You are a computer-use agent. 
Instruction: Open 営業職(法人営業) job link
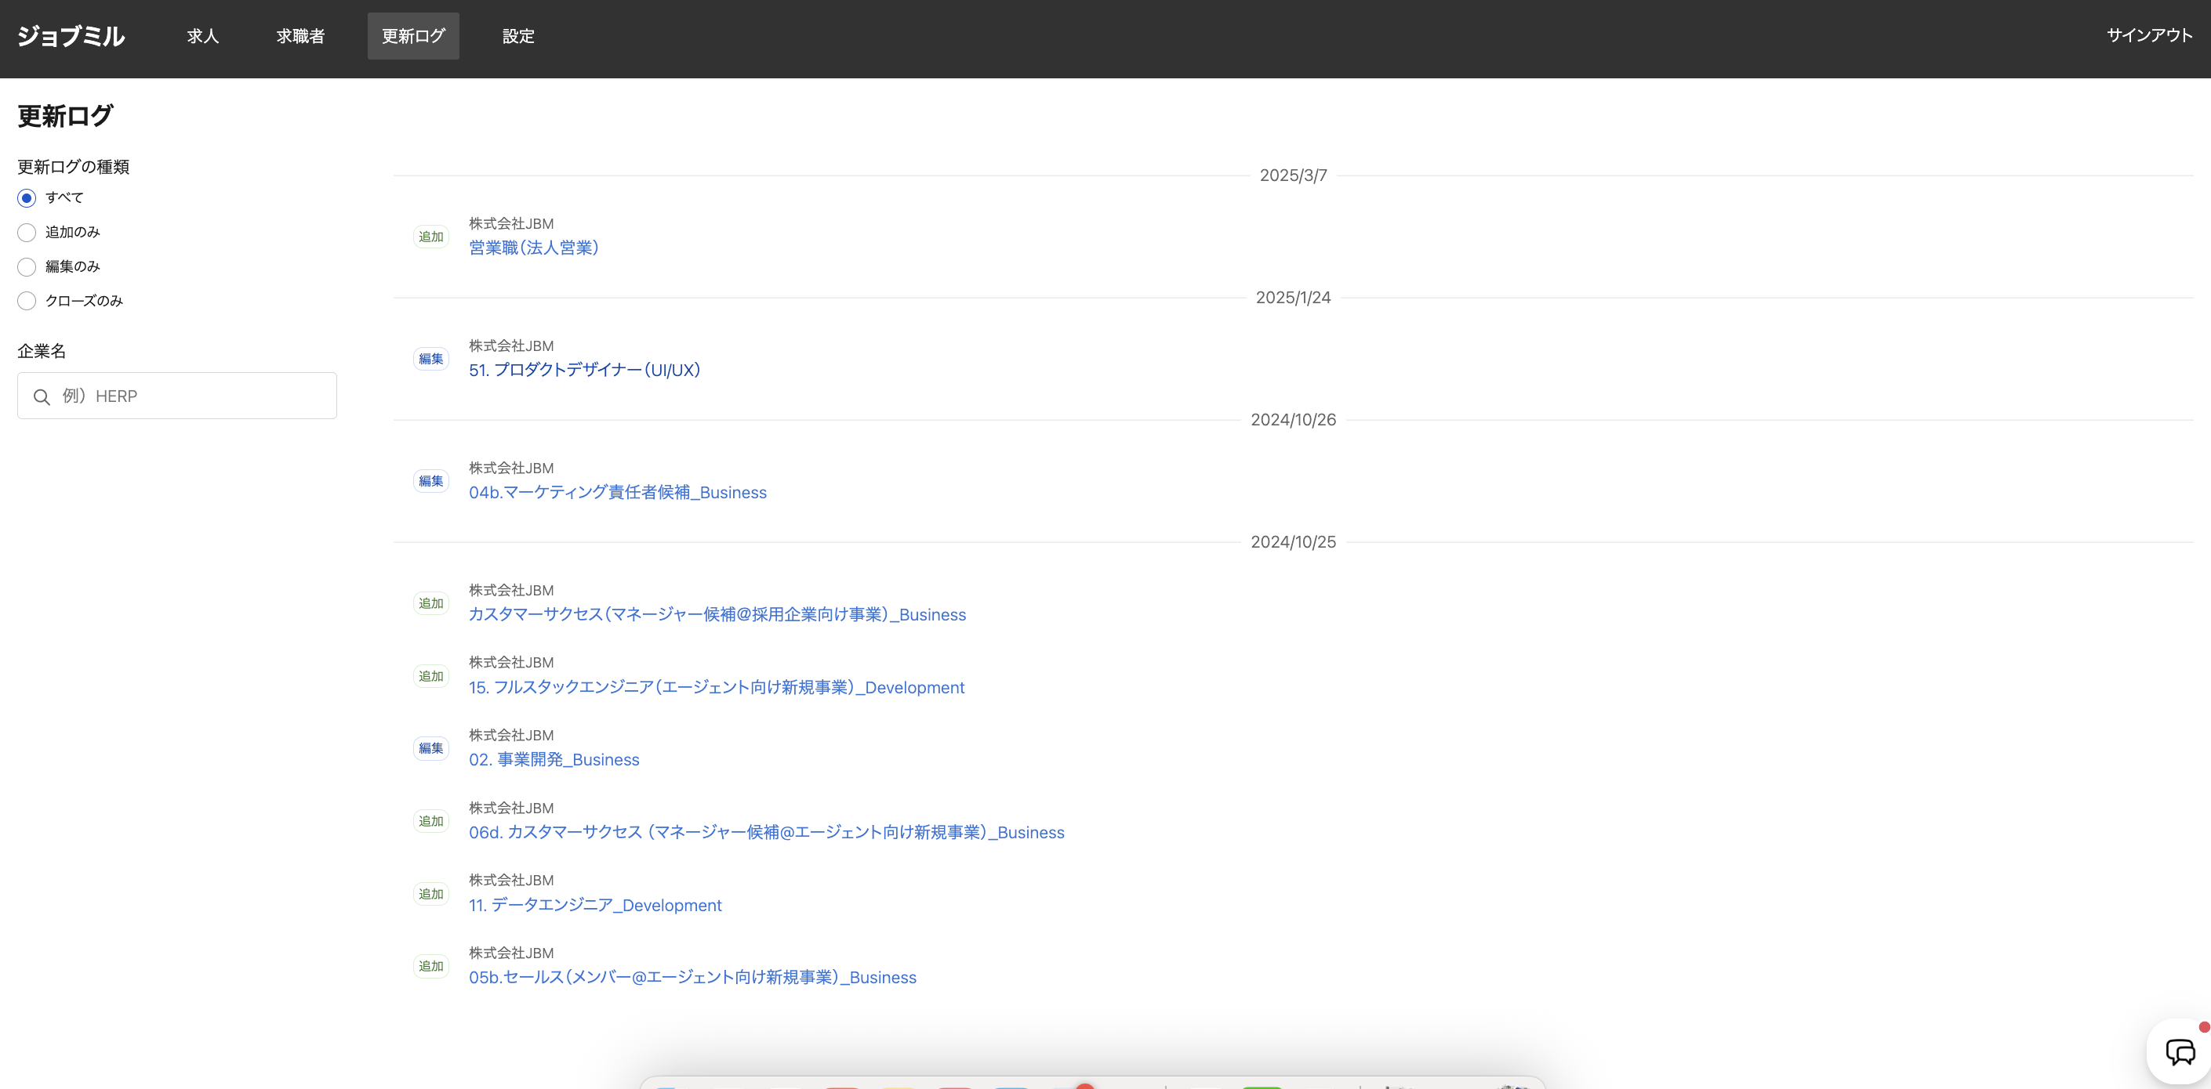pyautogui.click(x=533, y=248)
